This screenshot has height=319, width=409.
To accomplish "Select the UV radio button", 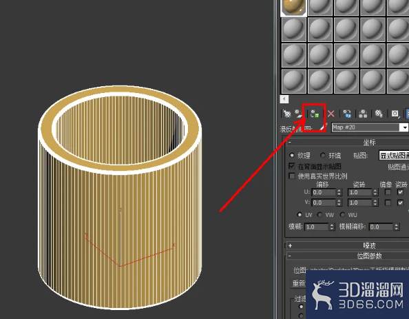I will pyautogui.click(x=300, y=214).
